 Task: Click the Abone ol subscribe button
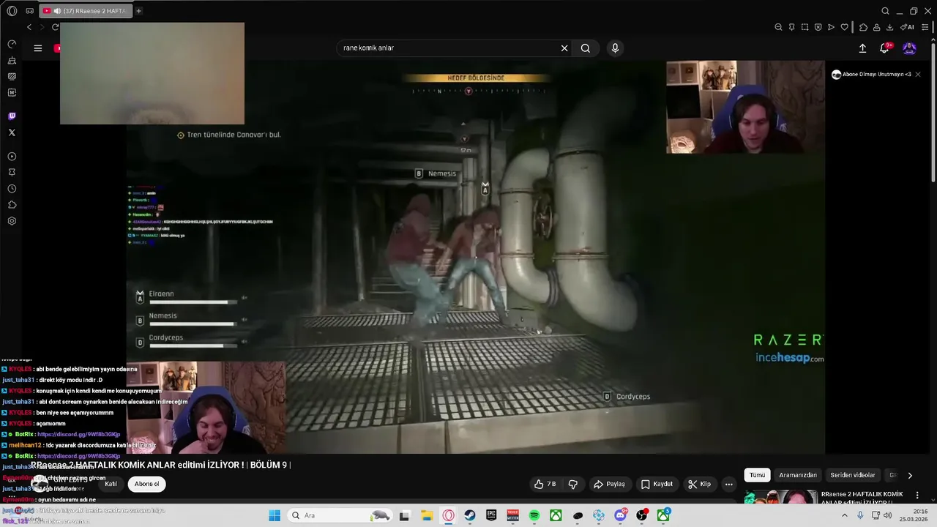pyautogui.click(x=146, y=484)
